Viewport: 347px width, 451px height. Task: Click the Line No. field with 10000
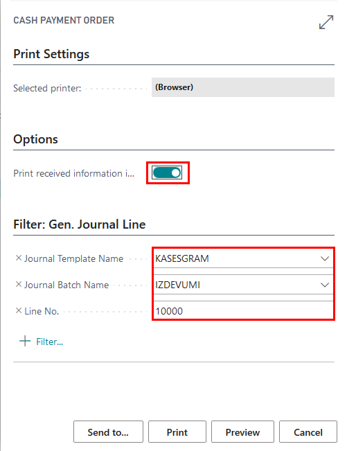coord(243,310)
